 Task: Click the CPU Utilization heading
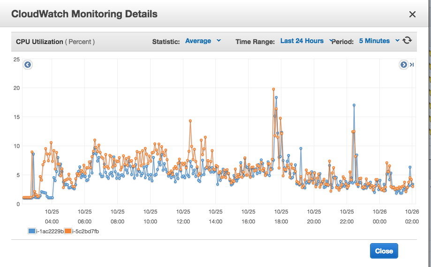tap(39, 42)
